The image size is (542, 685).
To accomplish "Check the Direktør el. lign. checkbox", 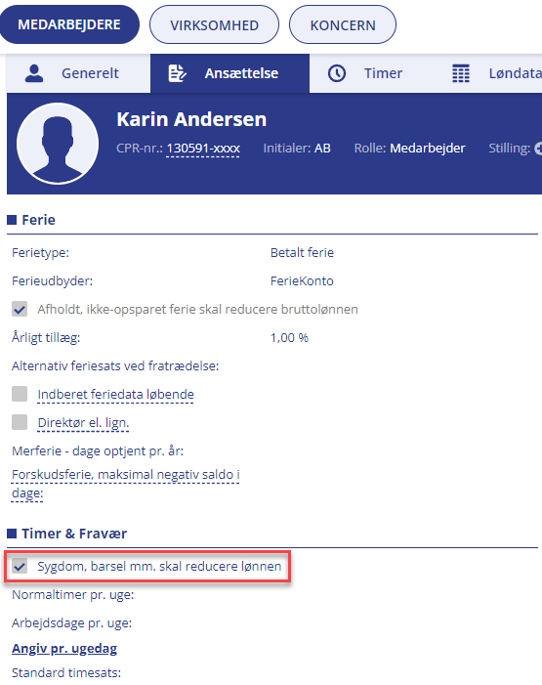I will click(20, 422).
